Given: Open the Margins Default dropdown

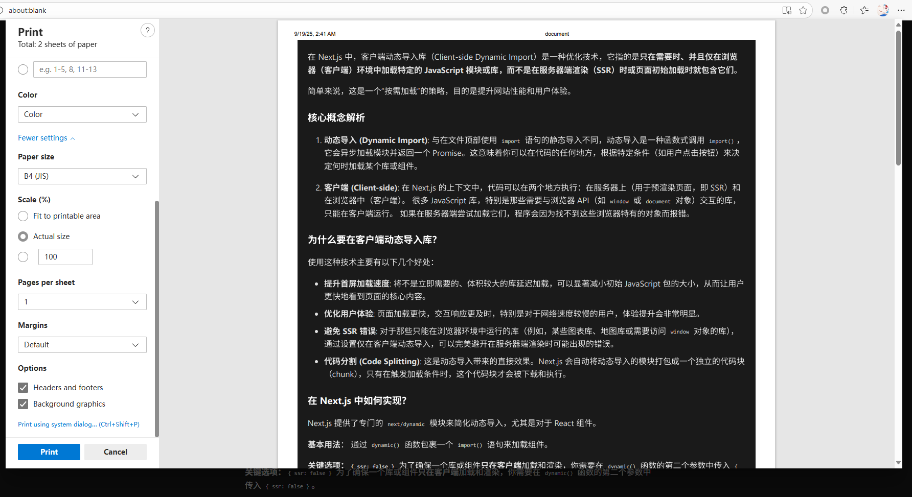Looking at the screenshot, I should coord(82,345).
